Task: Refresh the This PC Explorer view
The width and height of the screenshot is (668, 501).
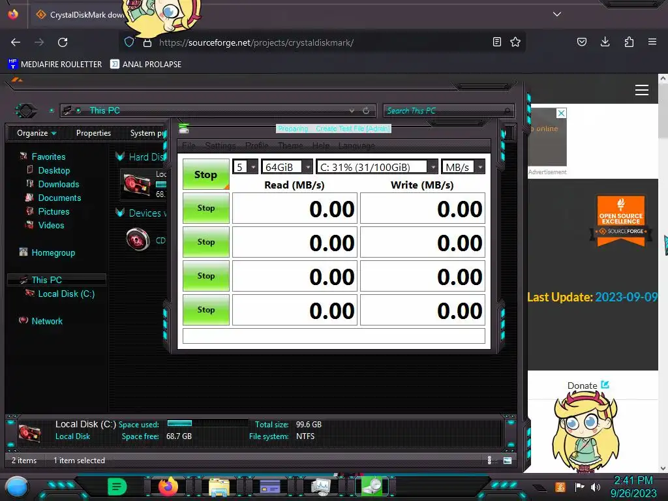Action: [x=366, y=111]
